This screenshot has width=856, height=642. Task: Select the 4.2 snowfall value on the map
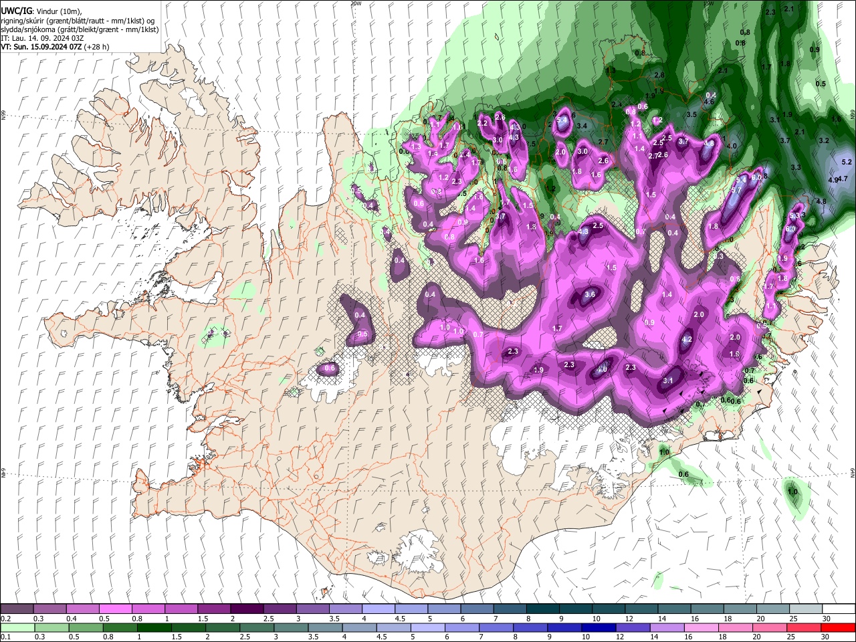tap(686, 340)
